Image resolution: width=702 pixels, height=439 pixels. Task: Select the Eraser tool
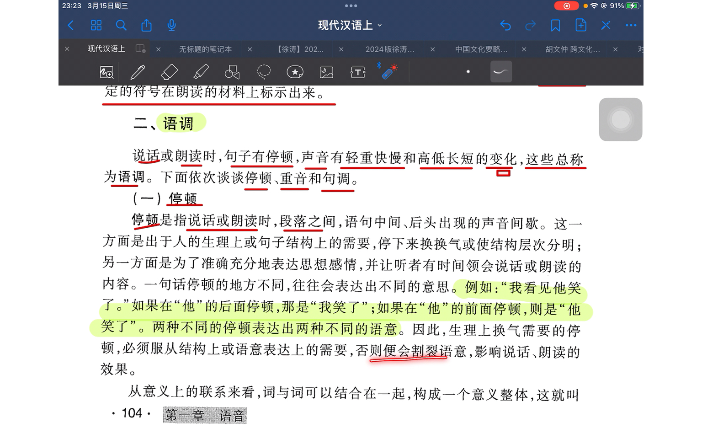pos(170,72)
